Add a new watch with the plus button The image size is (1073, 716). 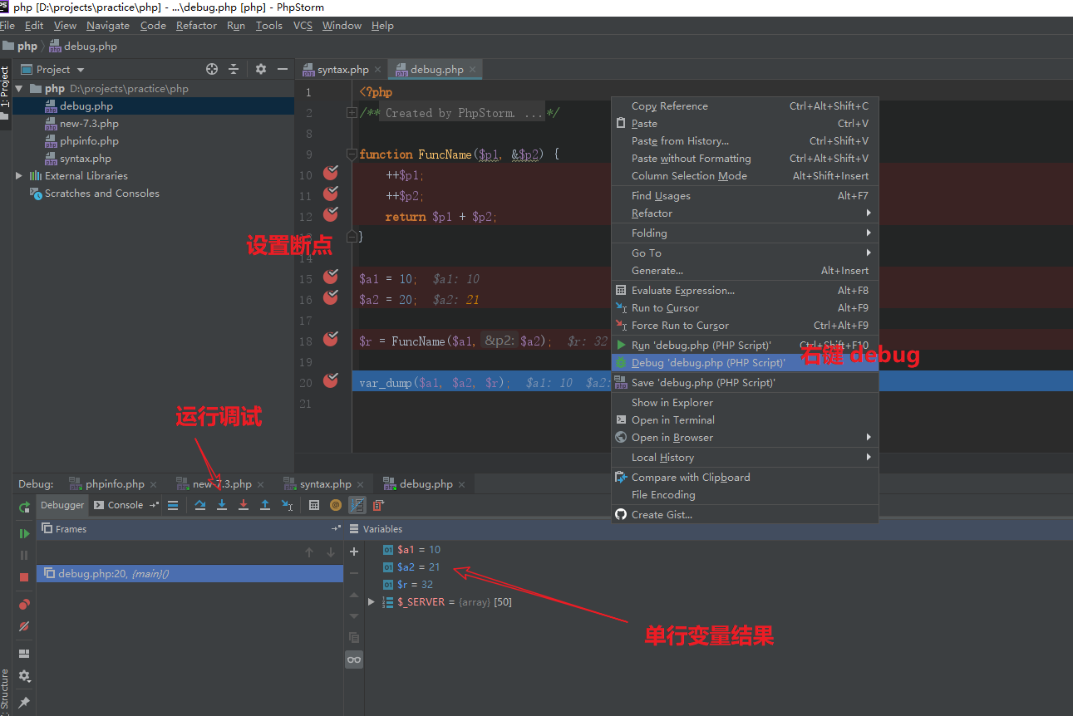click(x=353, y=551)
